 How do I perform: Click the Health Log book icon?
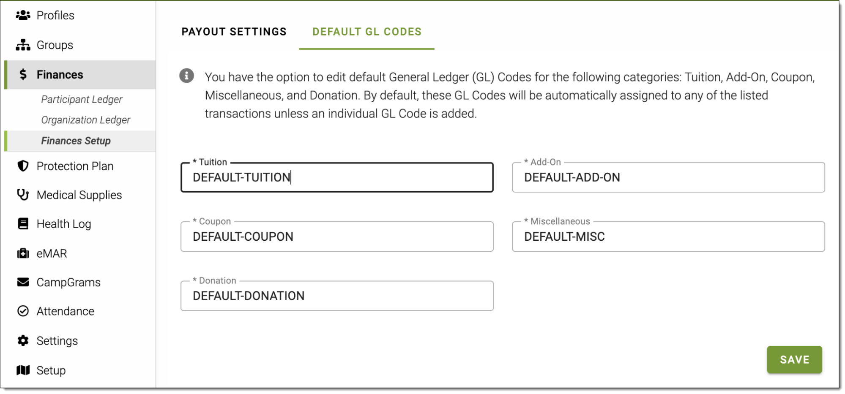pyautogui.click(x=23, y=224)
